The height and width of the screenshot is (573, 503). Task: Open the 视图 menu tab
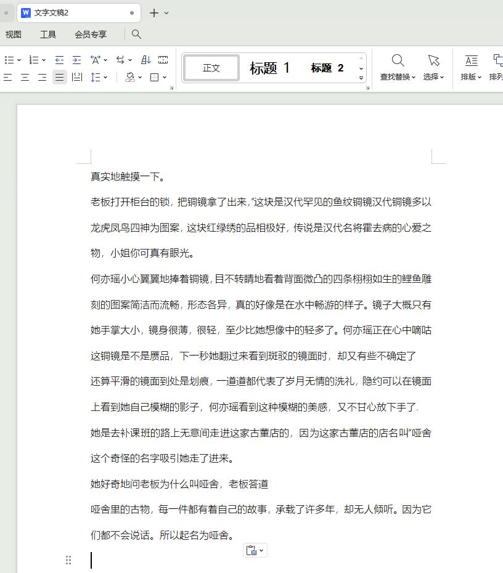tap(14, 35)
